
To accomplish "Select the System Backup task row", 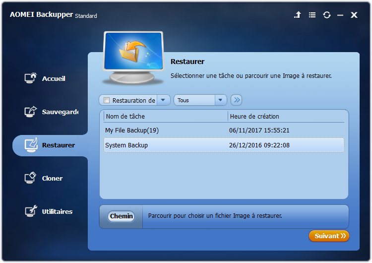I will pyautogui.click(x=224, y=145).
